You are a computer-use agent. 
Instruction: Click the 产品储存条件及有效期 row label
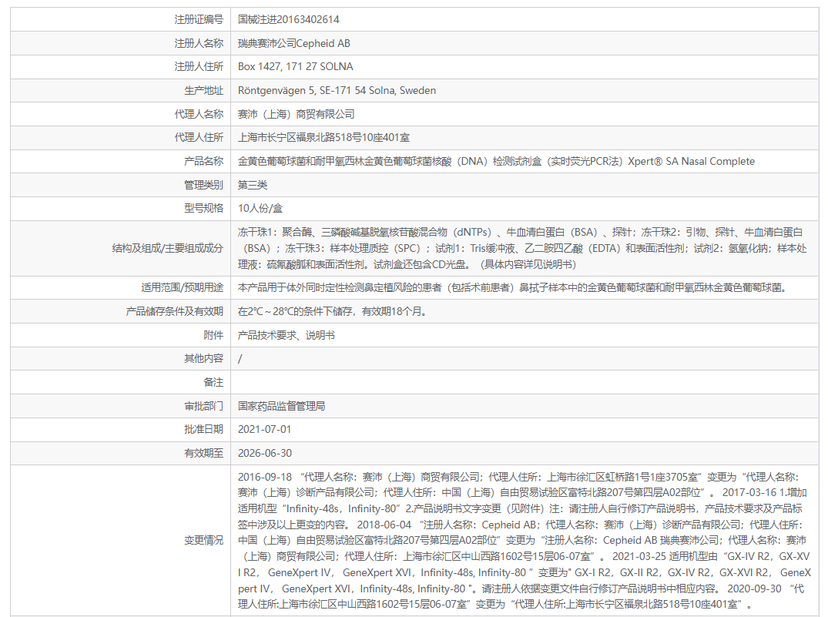pyautogui.click(x=174, y=311)
